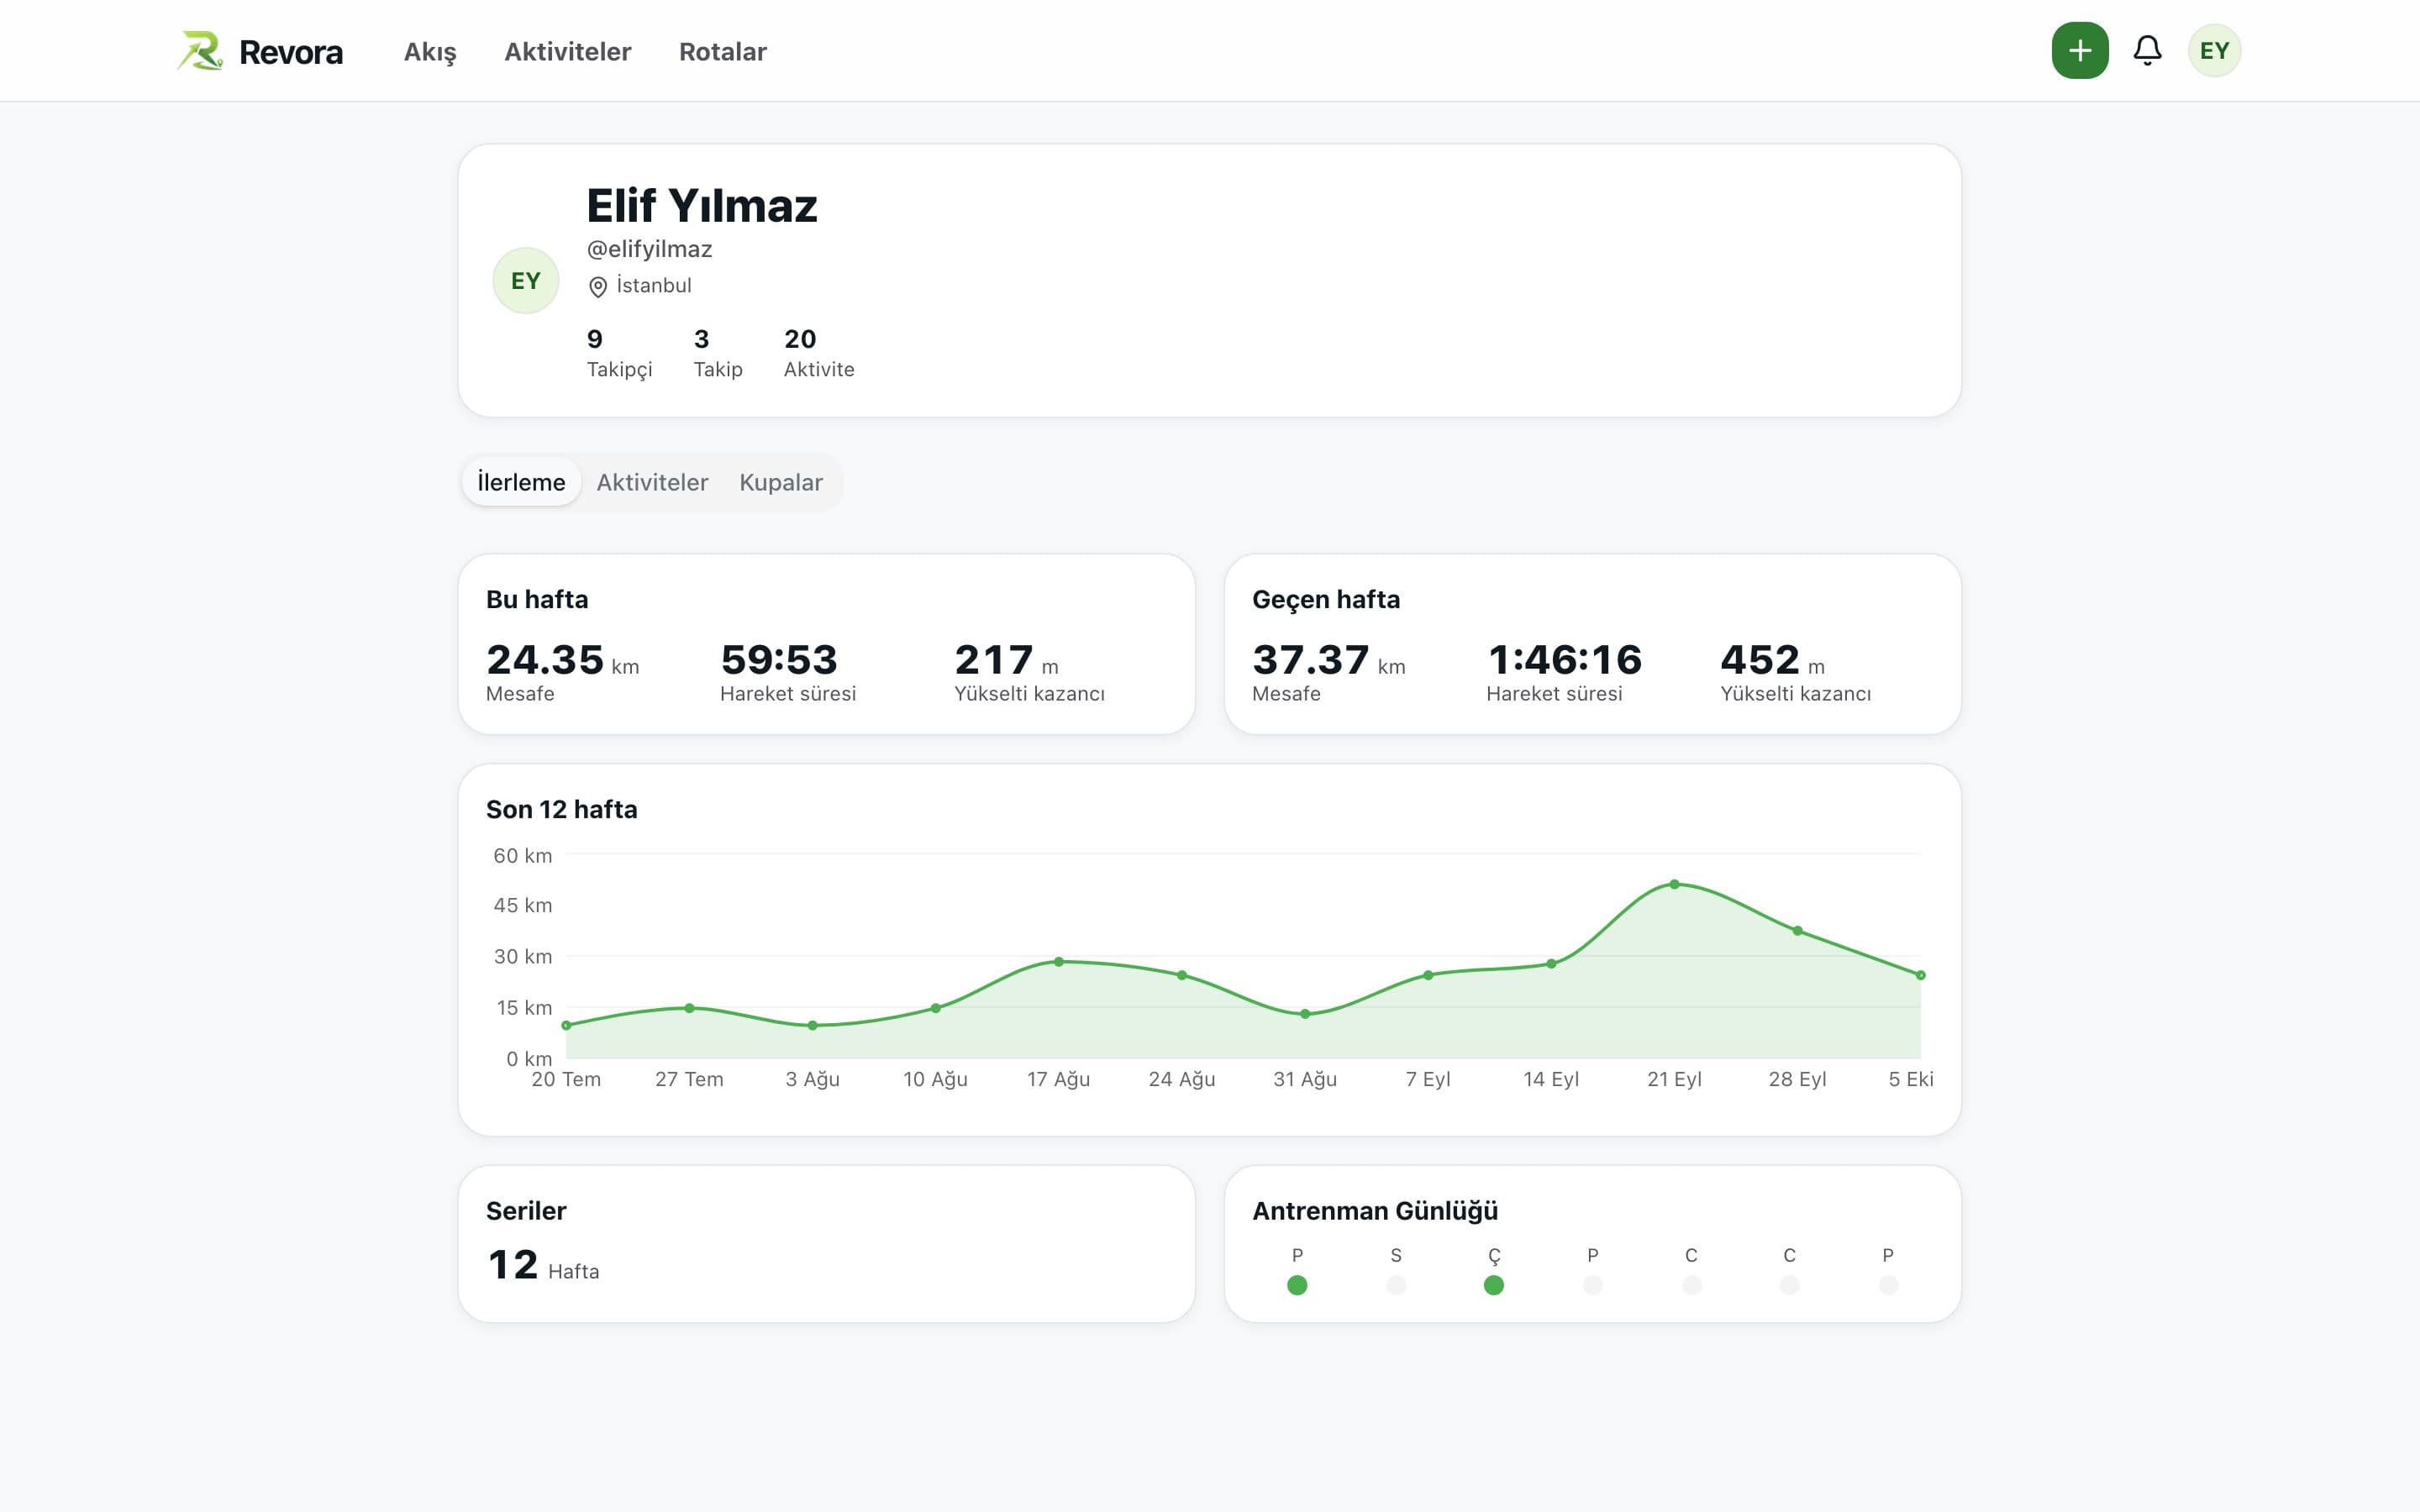Open the notifications bell

[x=2147, y=51]
